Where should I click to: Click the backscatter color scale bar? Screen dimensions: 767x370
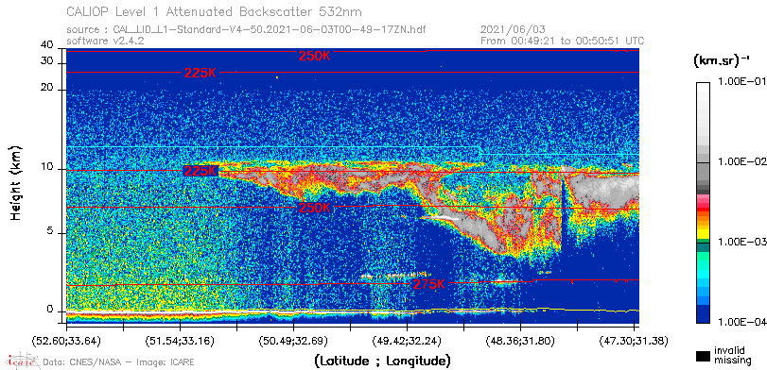(704, 203)
